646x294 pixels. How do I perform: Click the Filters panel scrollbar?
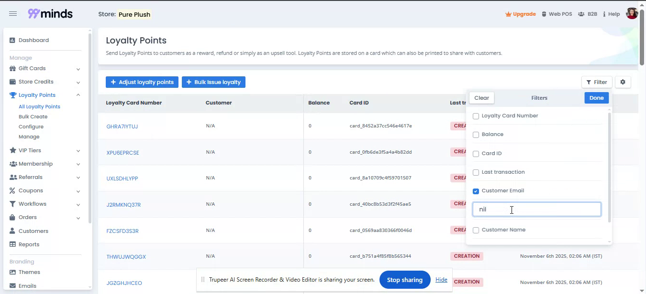609,167
